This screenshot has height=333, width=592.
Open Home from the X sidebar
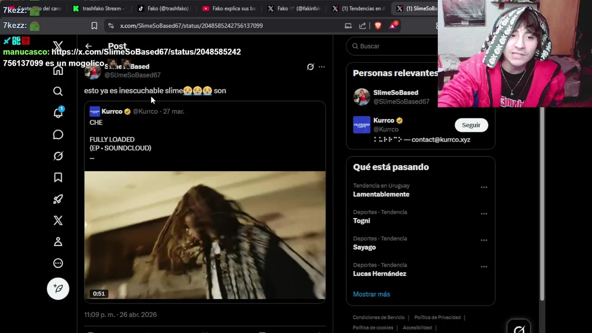[x=58, y=70]
